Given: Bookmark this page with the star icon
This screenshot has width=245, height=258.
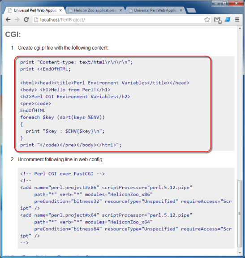Looking at the screenshot, I should click(x=207, y=20).
